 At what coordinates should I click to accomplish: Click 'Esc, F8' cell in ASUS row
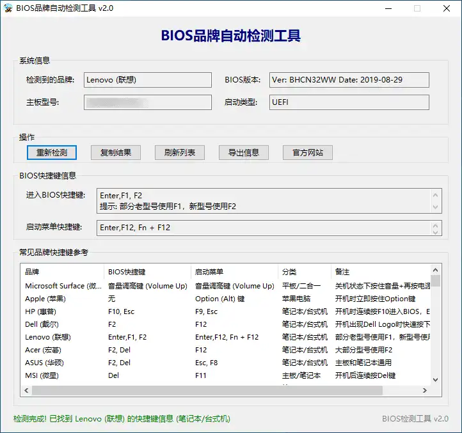click(206, 363)
